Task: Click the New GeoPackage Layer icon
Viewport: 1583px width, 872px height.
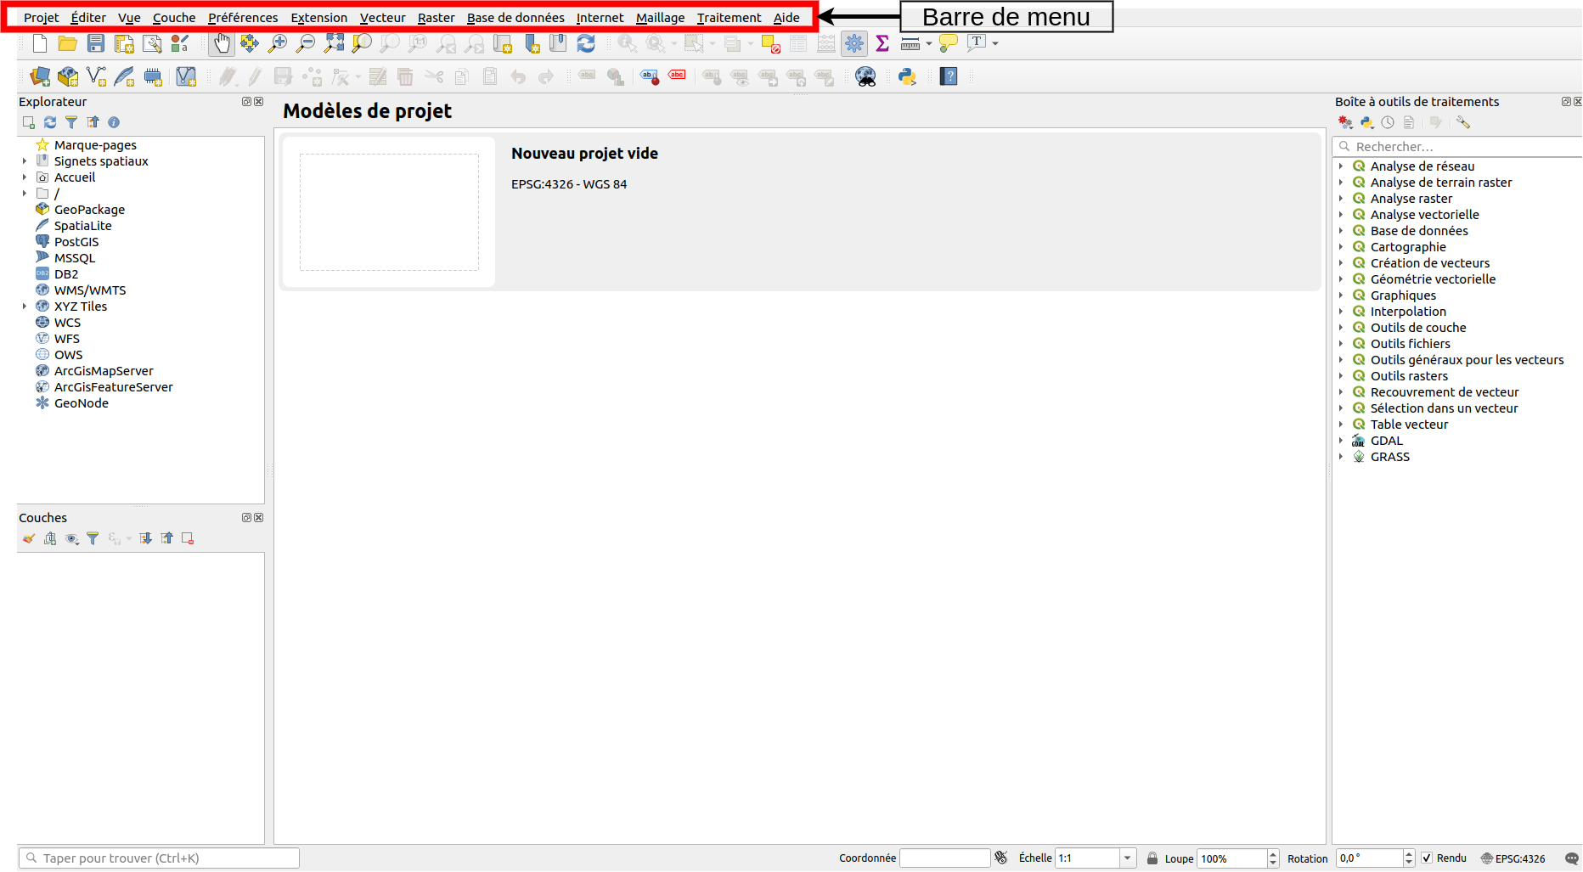Action: point(68,76)
